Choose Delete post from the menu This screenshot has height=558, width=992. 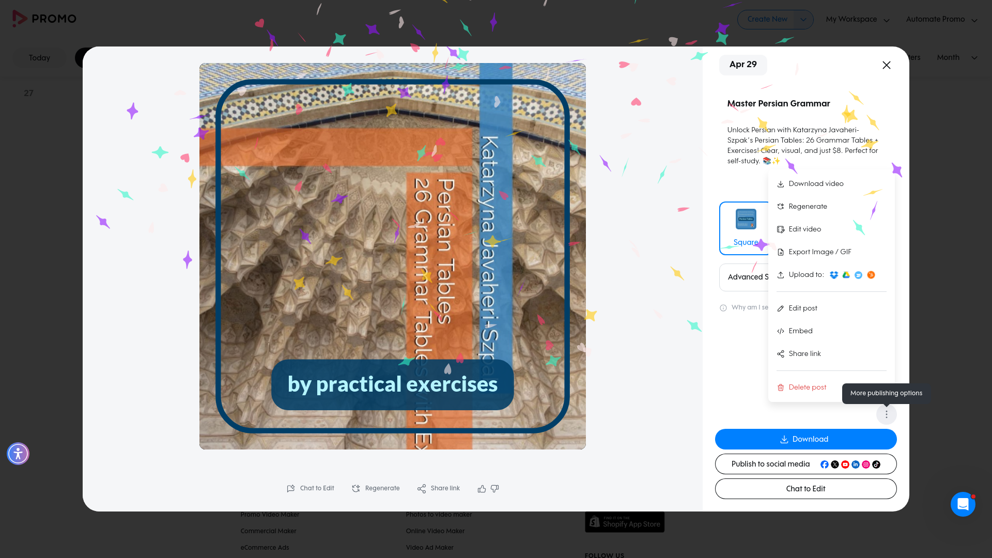point(807,387)
